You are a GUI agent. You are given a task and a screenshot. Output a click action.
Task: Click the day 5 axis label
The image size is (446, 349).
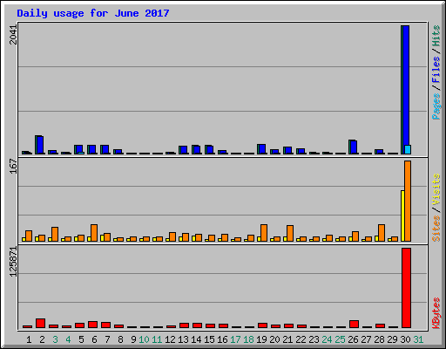(x=81, y=339)
